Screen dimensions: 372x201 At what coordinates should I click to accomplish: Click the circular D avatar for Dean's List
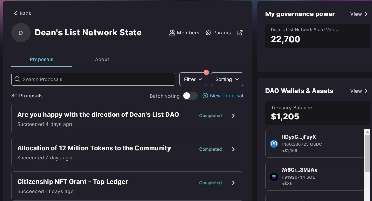21,33
